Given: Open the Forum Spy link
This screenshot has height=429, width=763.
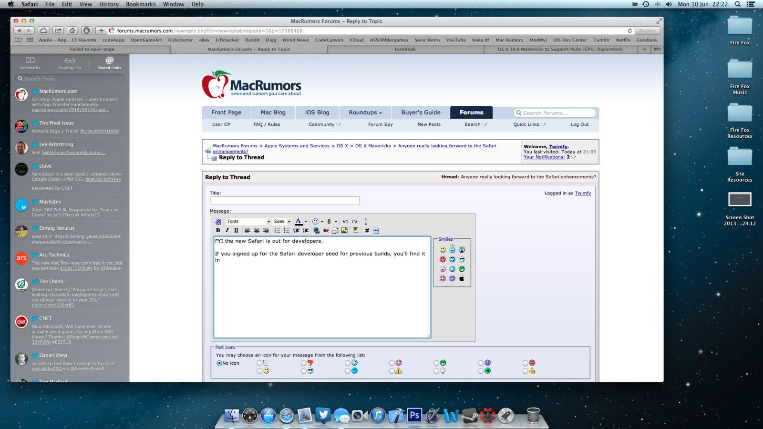Looking at the screenshot, I should (x=381, y=124).
